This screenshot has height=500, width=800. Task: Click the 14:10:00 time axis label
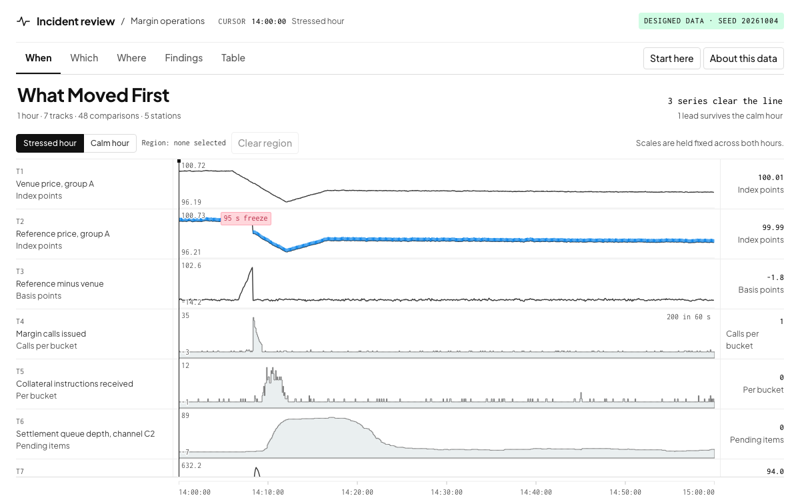click(x=268, y=492)
